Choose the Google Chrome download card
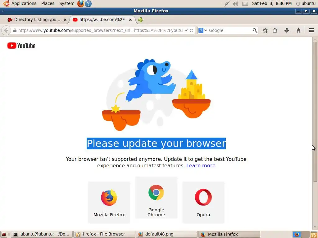The width and height of the screenshot is (318, 238). pyautogui.click(x=156, y=197)
